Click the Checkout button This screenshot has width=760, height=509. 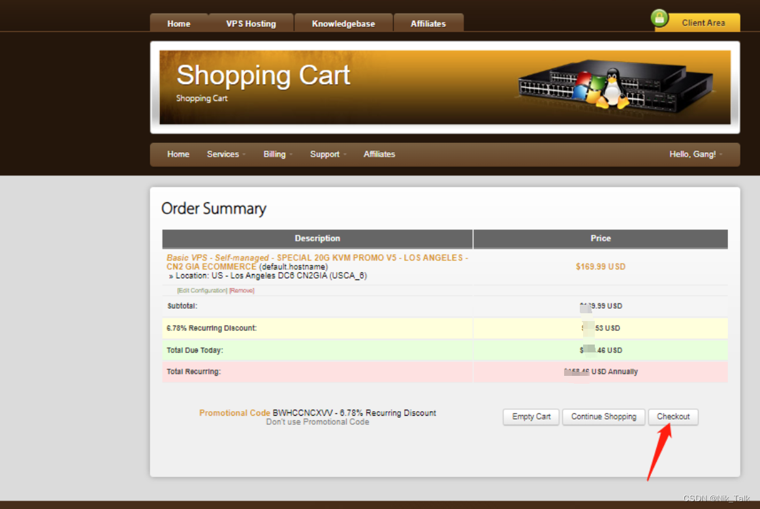(673, 416)
